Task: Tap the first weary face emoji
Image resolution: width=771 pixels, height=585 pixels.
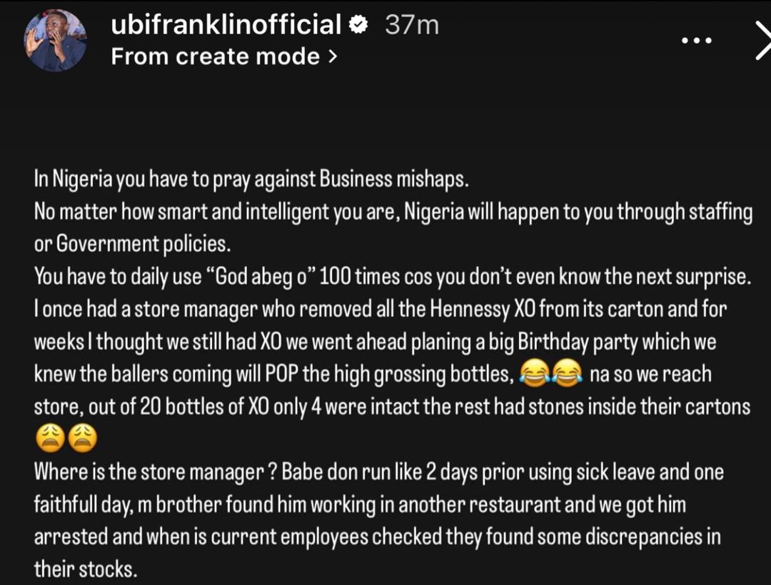Action: click(x=50, y=438)
